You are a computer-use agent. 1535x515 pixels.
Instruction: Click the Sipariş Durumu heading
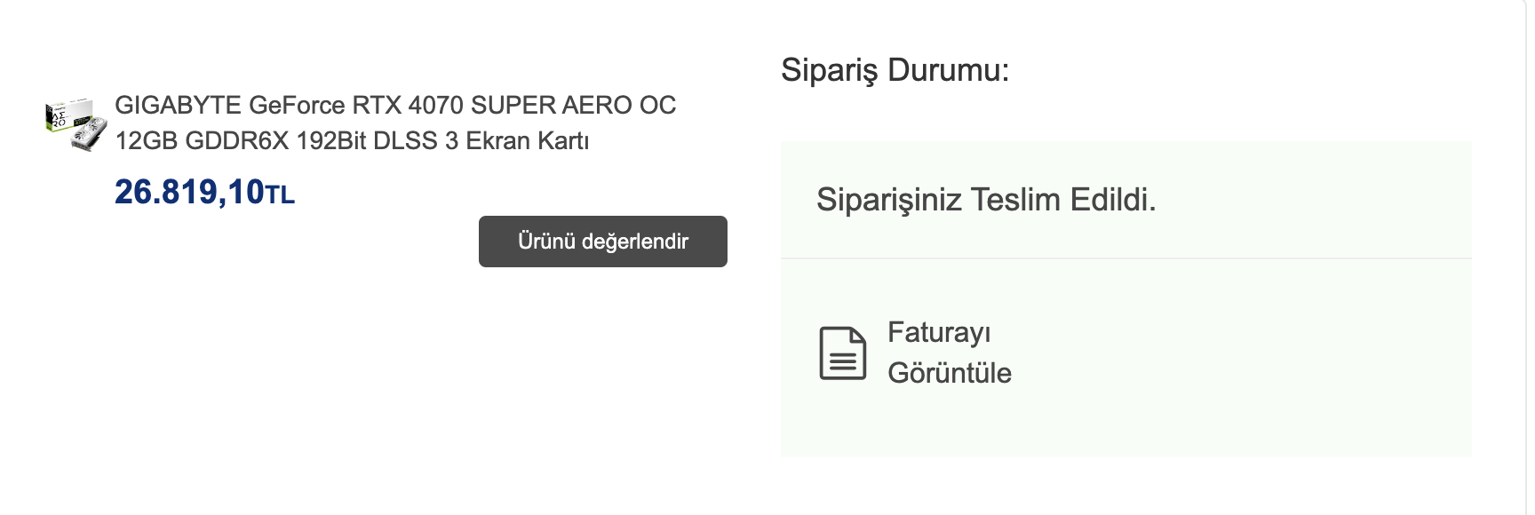pyautogui.click(x=895, y=70)
